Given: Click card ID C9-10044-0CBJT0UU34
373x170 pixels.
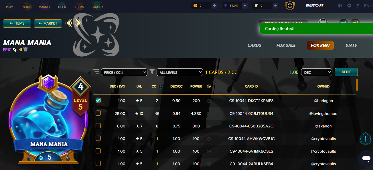Looking at the screenshot, I should (251, 113).
